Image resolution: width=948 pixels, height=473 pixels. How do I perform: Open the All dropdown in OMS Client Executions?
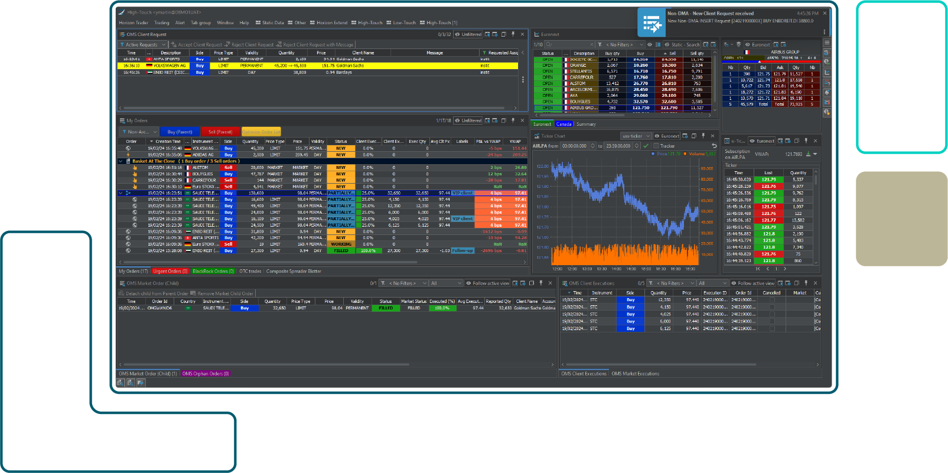pos(713,283)
